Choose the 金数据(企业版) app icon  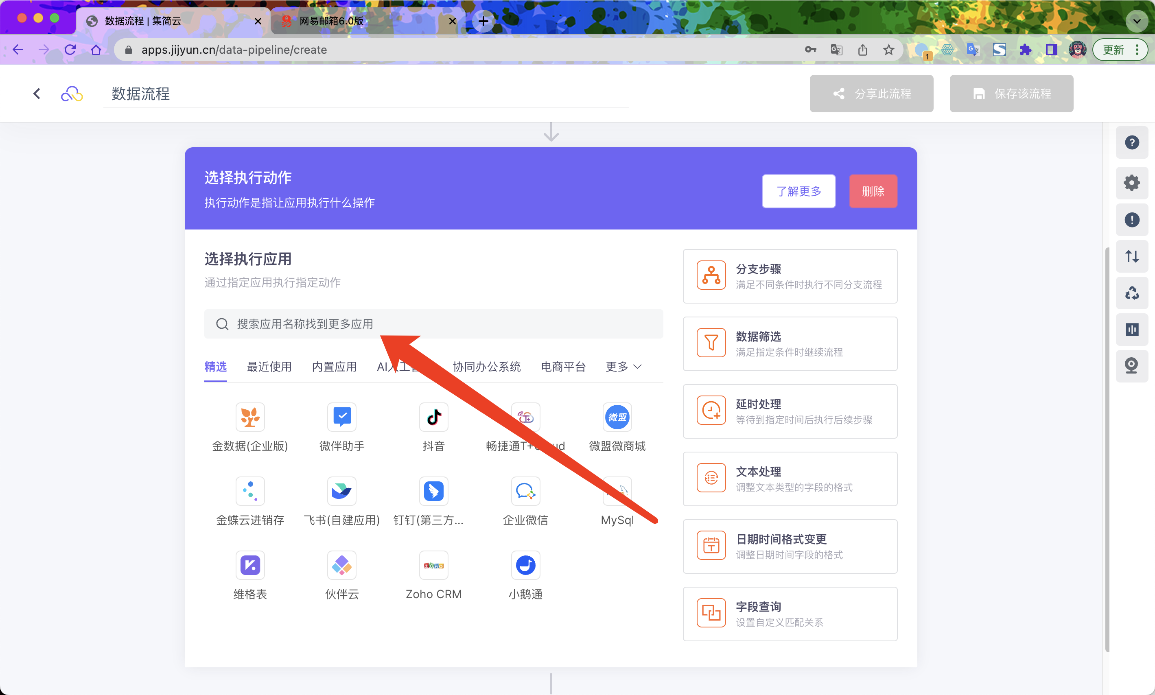pyautogui.click(x=249, y=417)
